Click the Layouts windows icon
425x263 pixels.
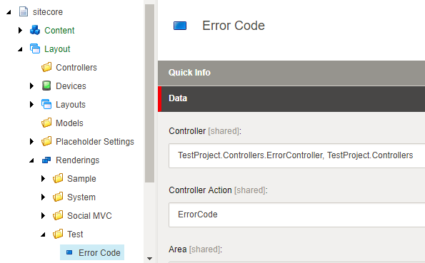click(x=46, y=104)
